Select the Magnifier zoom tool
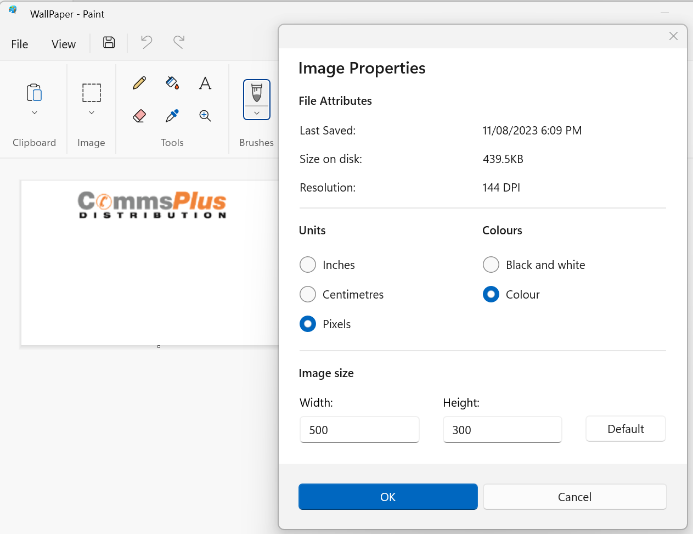The width and height of the screenshot is (693, 534). (205, 116)
